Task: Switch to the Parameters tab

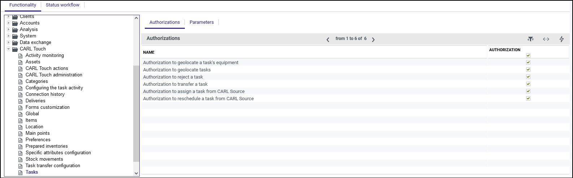Action: point(201,22)
